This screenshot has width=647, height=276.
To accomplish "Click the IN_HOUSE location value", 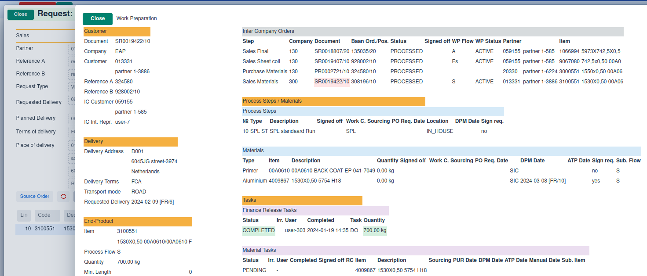I will click(440, 131).
